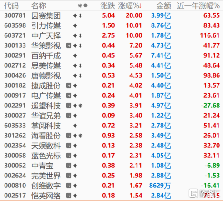Click the diamond marker on 百纳千成 row
Image resolution: width=223 pixels, height=201 pixels.
click(x=75, y=55)
